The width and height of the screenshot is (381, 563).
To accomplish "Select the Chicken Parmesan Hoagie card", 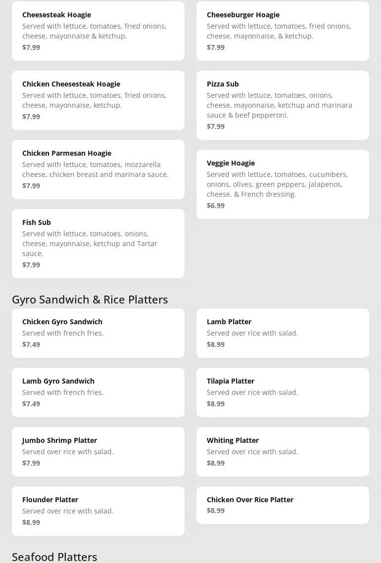I will (98, 170).
